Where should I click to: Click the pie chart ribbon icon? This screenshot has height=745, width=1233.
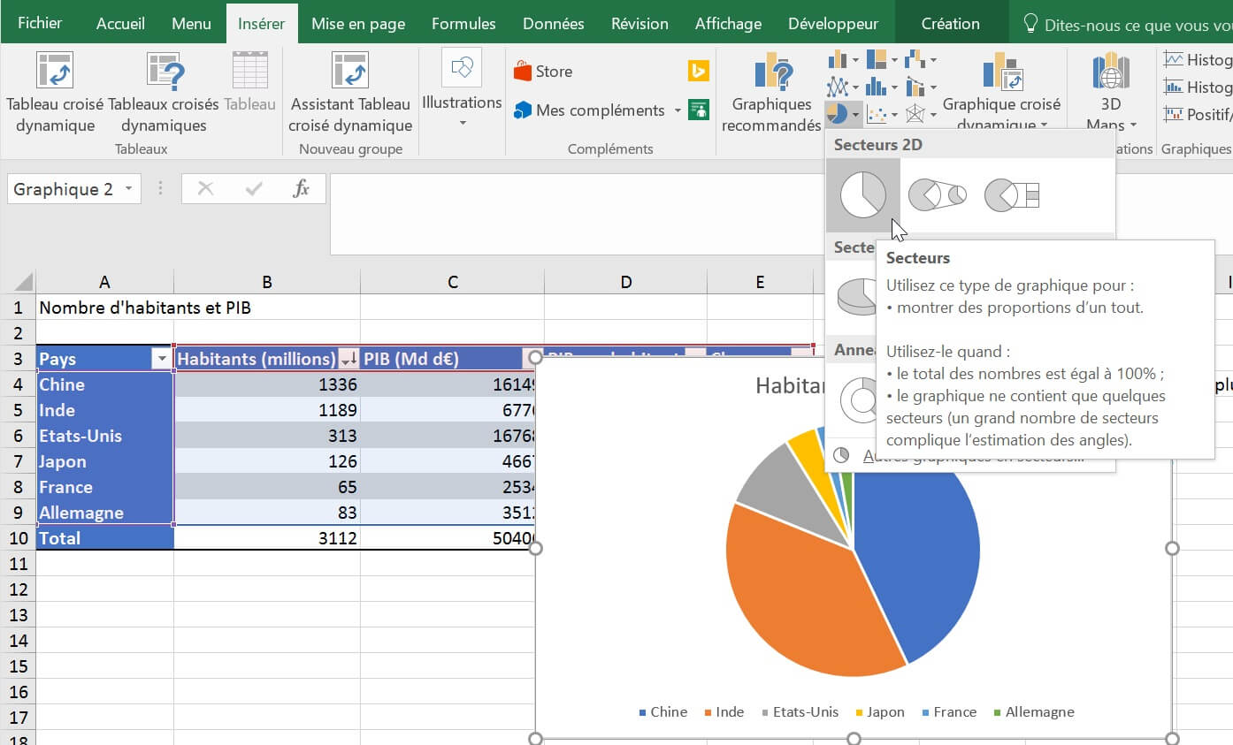(837, 113)
